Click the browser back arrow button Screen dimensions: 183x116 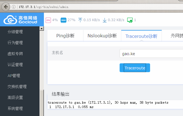(x=6, y=6)
